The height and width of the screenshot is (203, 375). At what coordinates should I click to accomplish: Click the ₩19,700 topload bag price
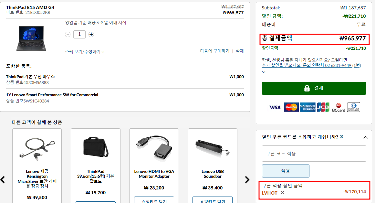coord(96,193)
